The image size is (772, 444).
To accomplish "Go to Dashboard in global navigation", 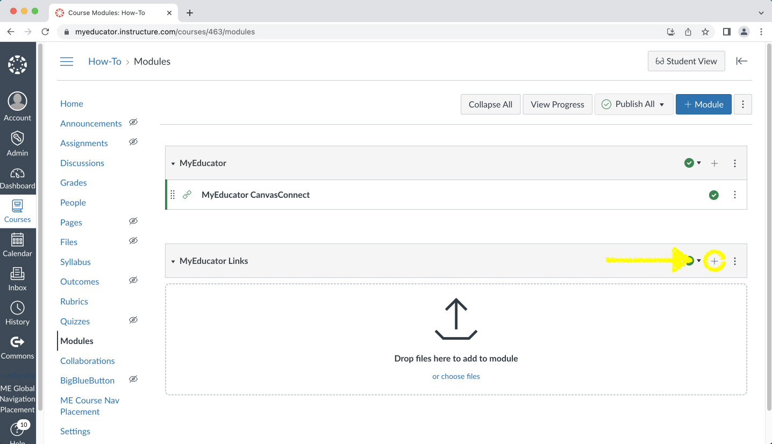I will [x=17, y=178].
